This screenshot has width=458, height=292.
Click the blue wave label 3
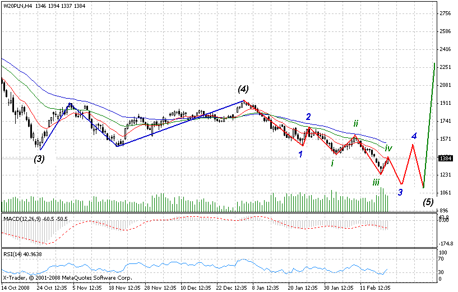coord(400,192)
